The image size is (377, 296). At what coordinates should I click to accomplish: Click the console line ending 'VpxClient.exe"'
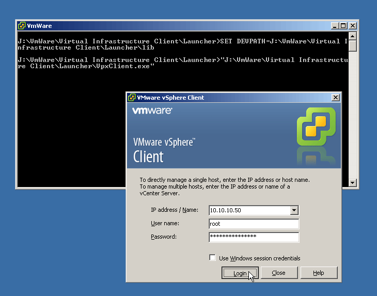click(x=86, y=66)
